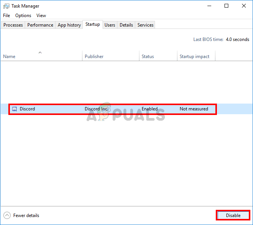Open the View menu
The width and height of the screenshot is (253, 225).
point(41,16)
